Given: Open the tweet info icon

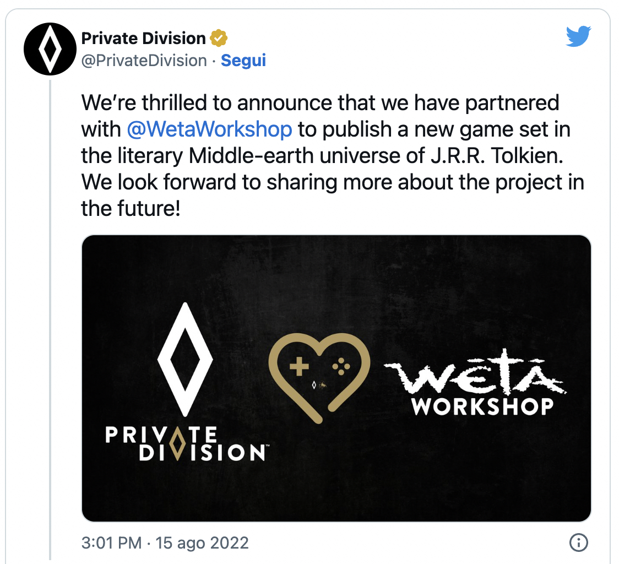Looking at the screenshot, I should pos(578,543).
